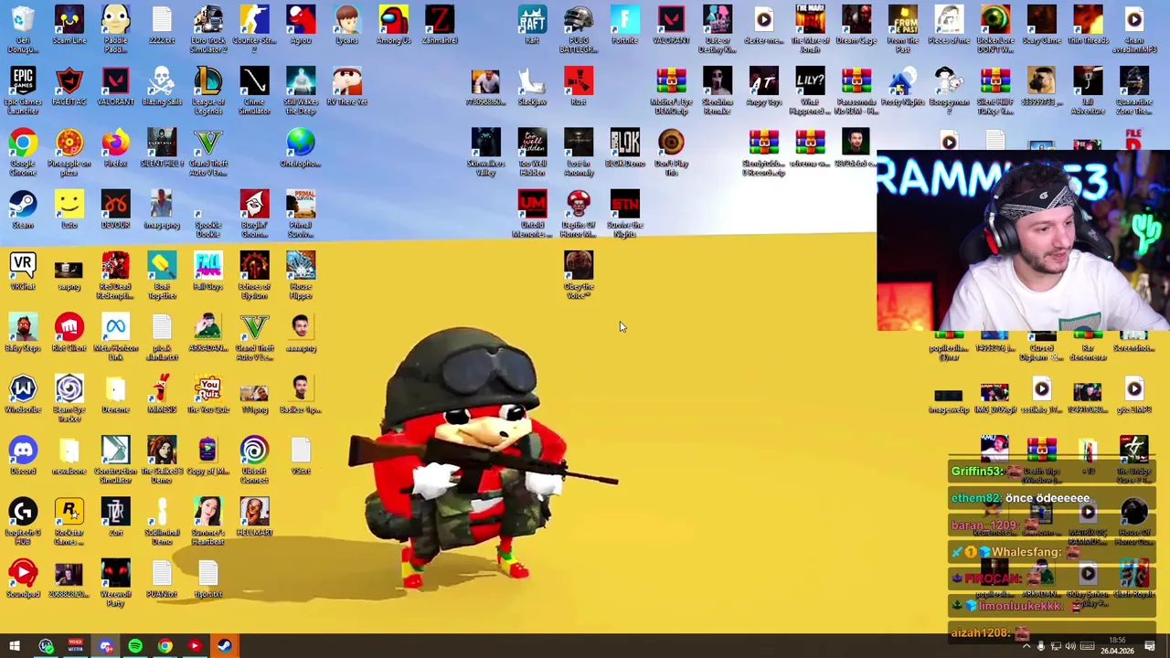Open Spotify from the taskbar
1170x658 pixels.
point(135,646)
